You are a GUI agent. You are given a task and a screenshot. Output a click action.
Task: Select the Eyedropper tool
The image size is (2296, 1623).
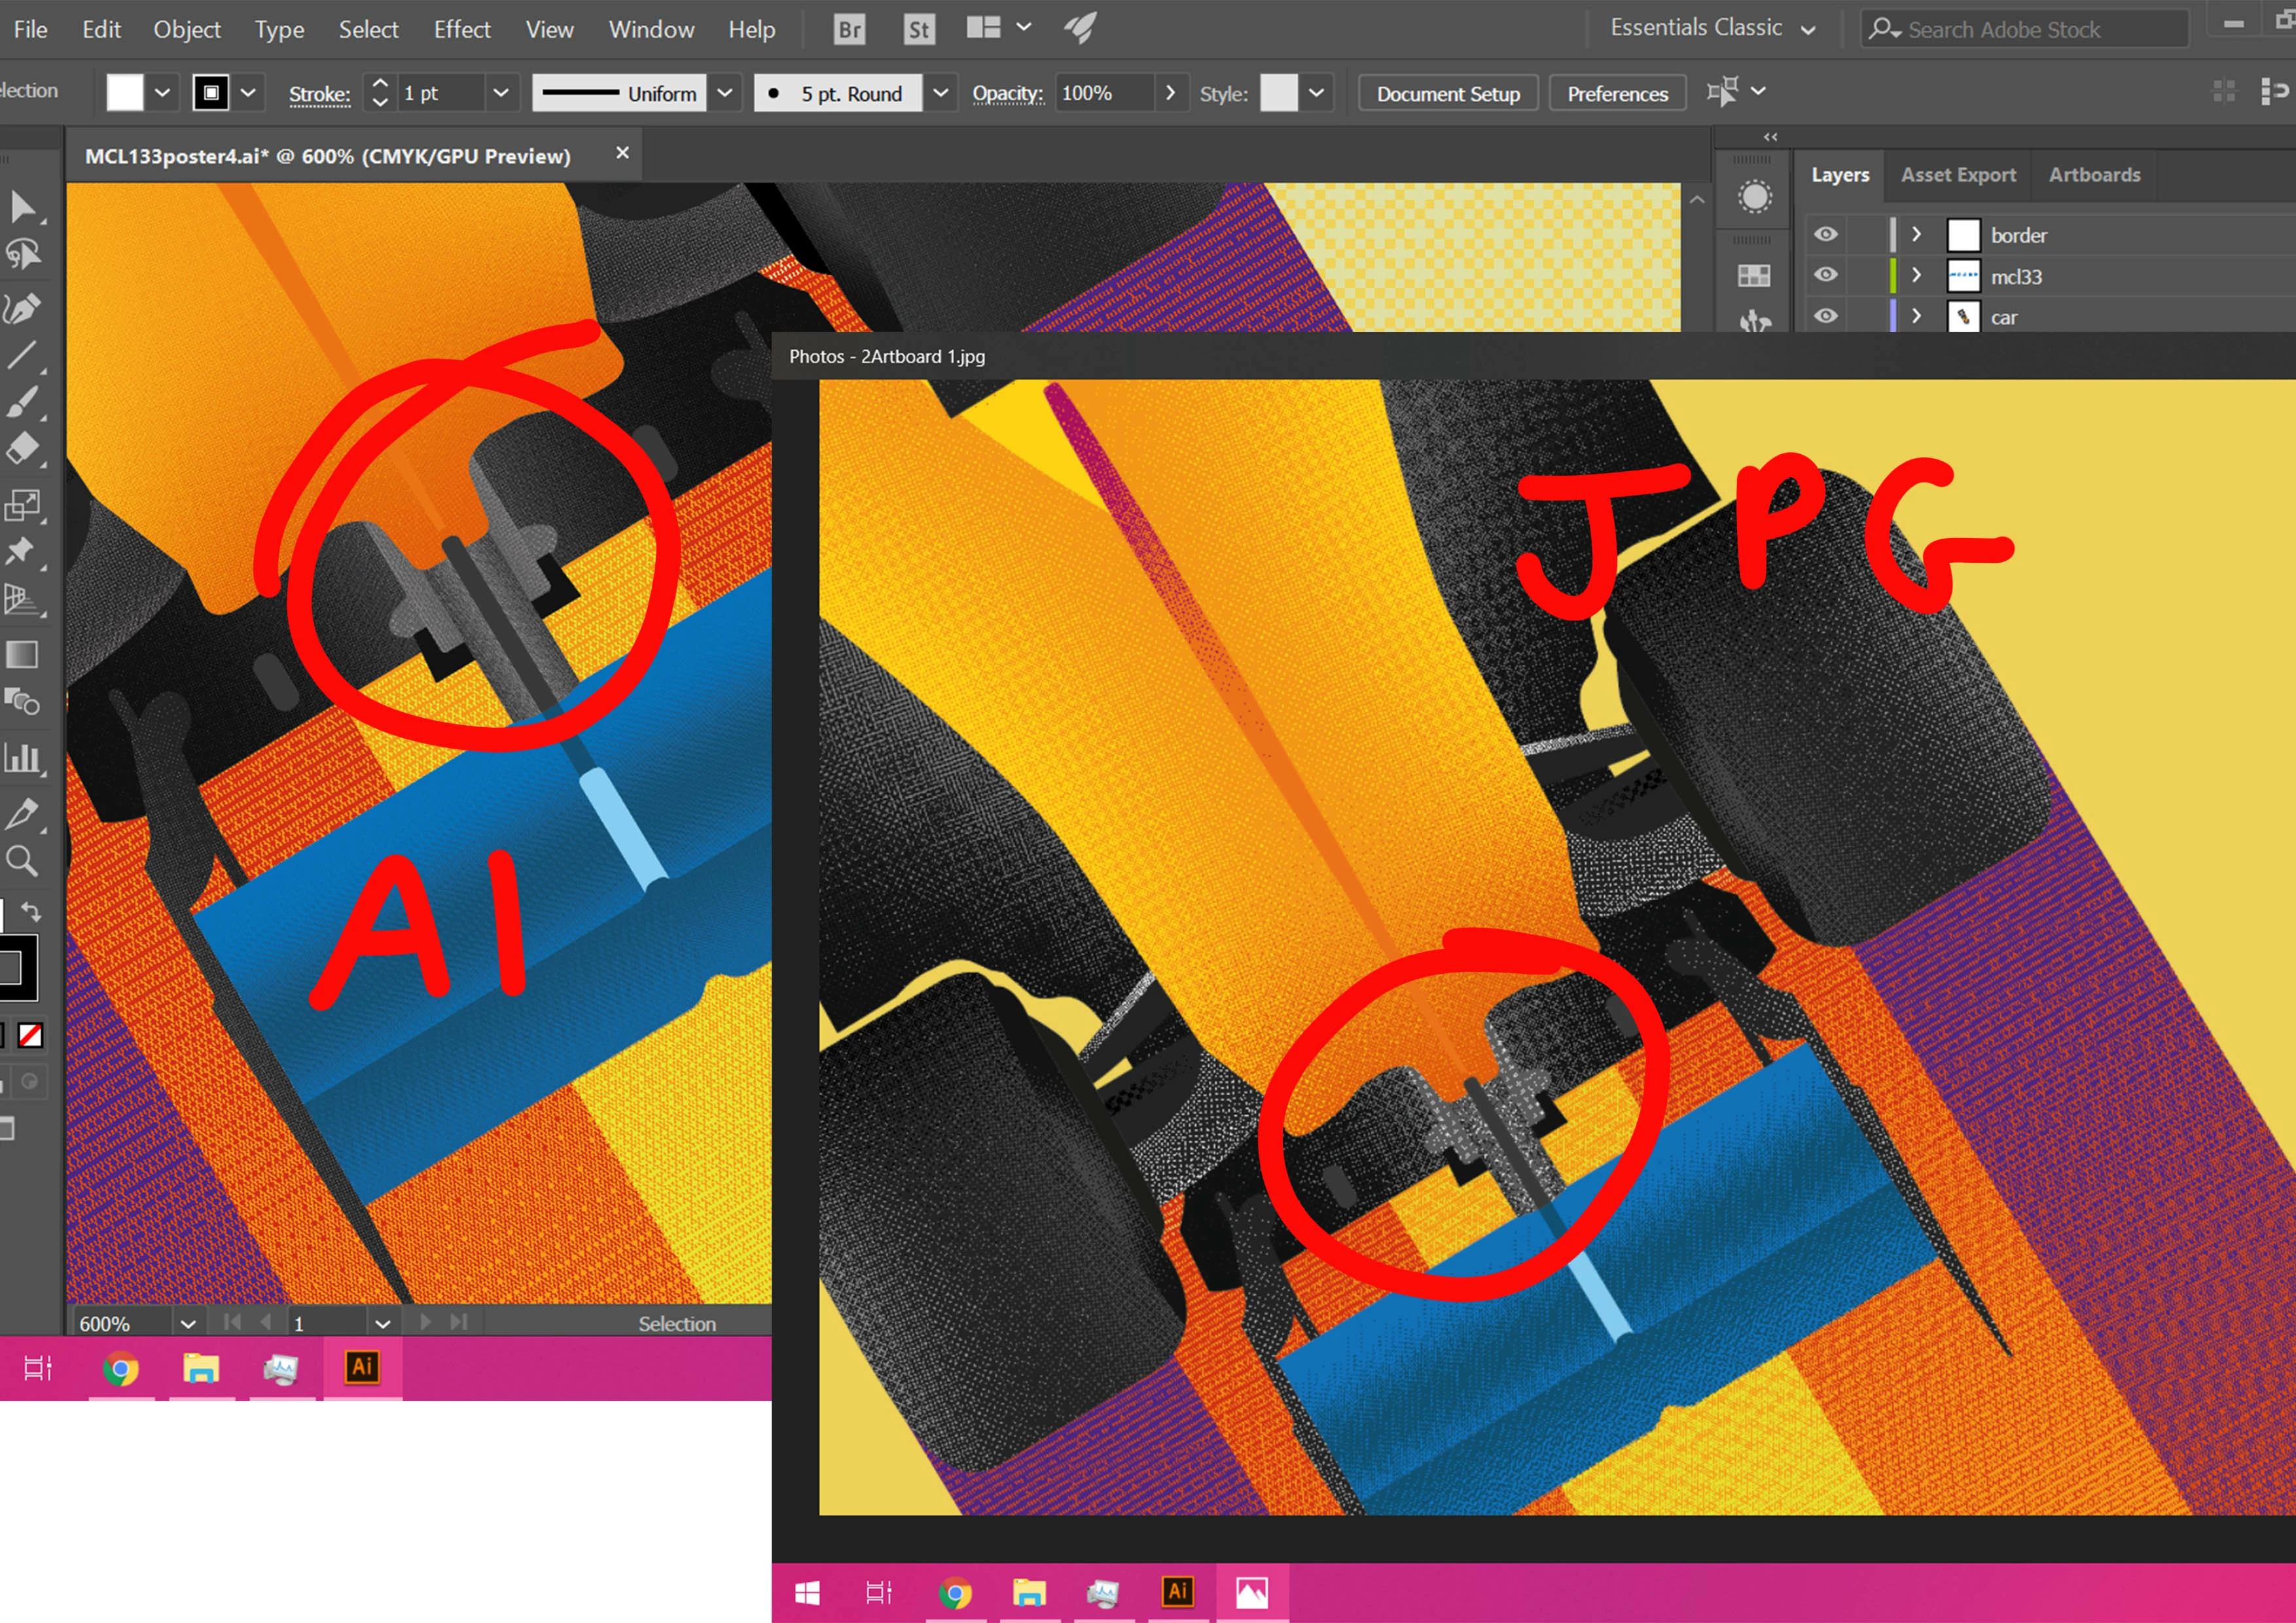[x=22, y=813]
